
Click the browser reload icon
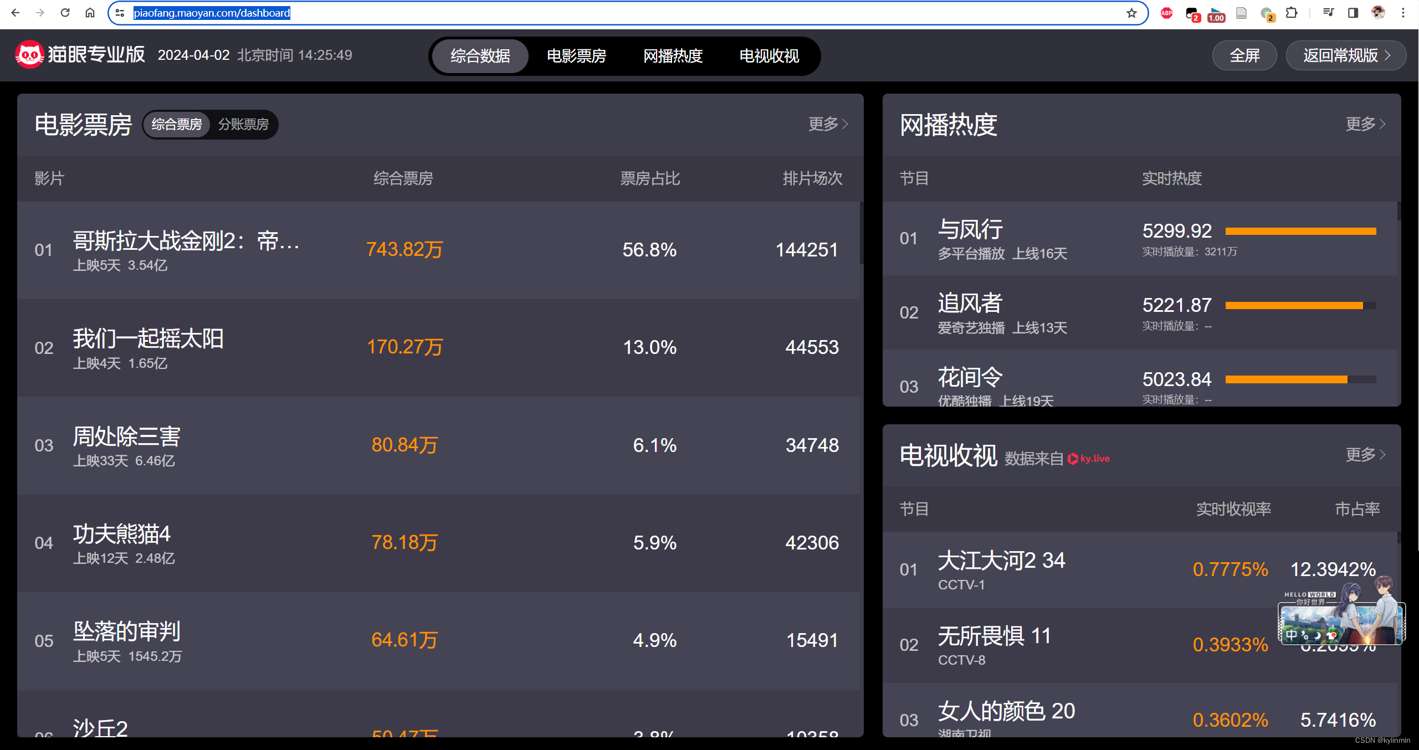(65, 13)
